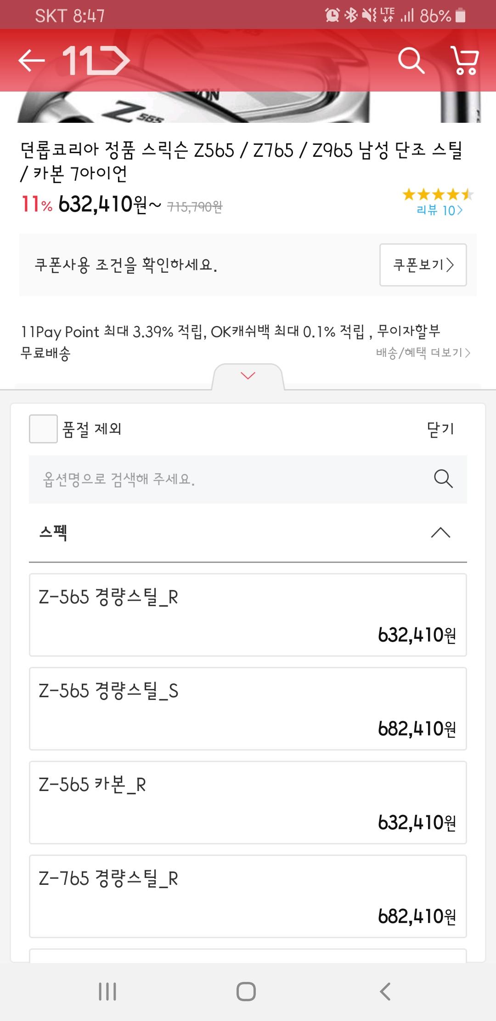Tap the back arrow icon
The width and height of the screenshot is (496, 1021).
[31, 60]
